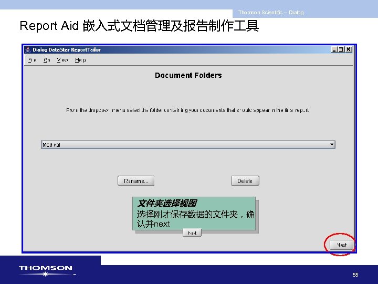Click the Delete button
The width and height of the screenshot is (378, 284).
245,181
